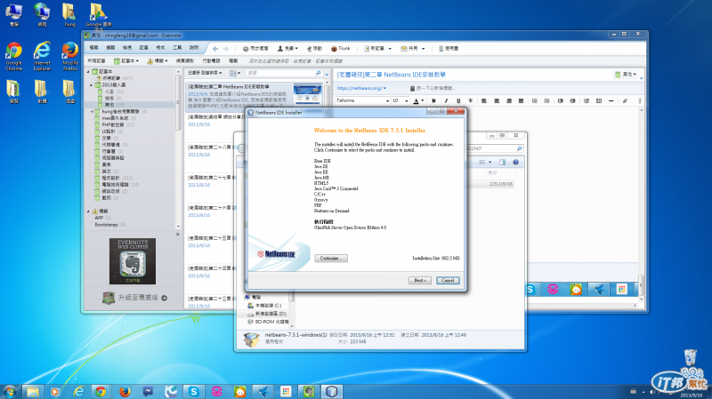Viewport: 712px width, 399px height.
Task: Click Next in the NetBeans installer
Action: point(419,281)
